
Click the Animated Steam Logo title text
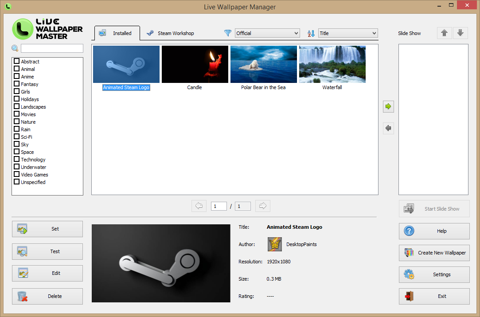pyautogui.click(x=294, y=227)
